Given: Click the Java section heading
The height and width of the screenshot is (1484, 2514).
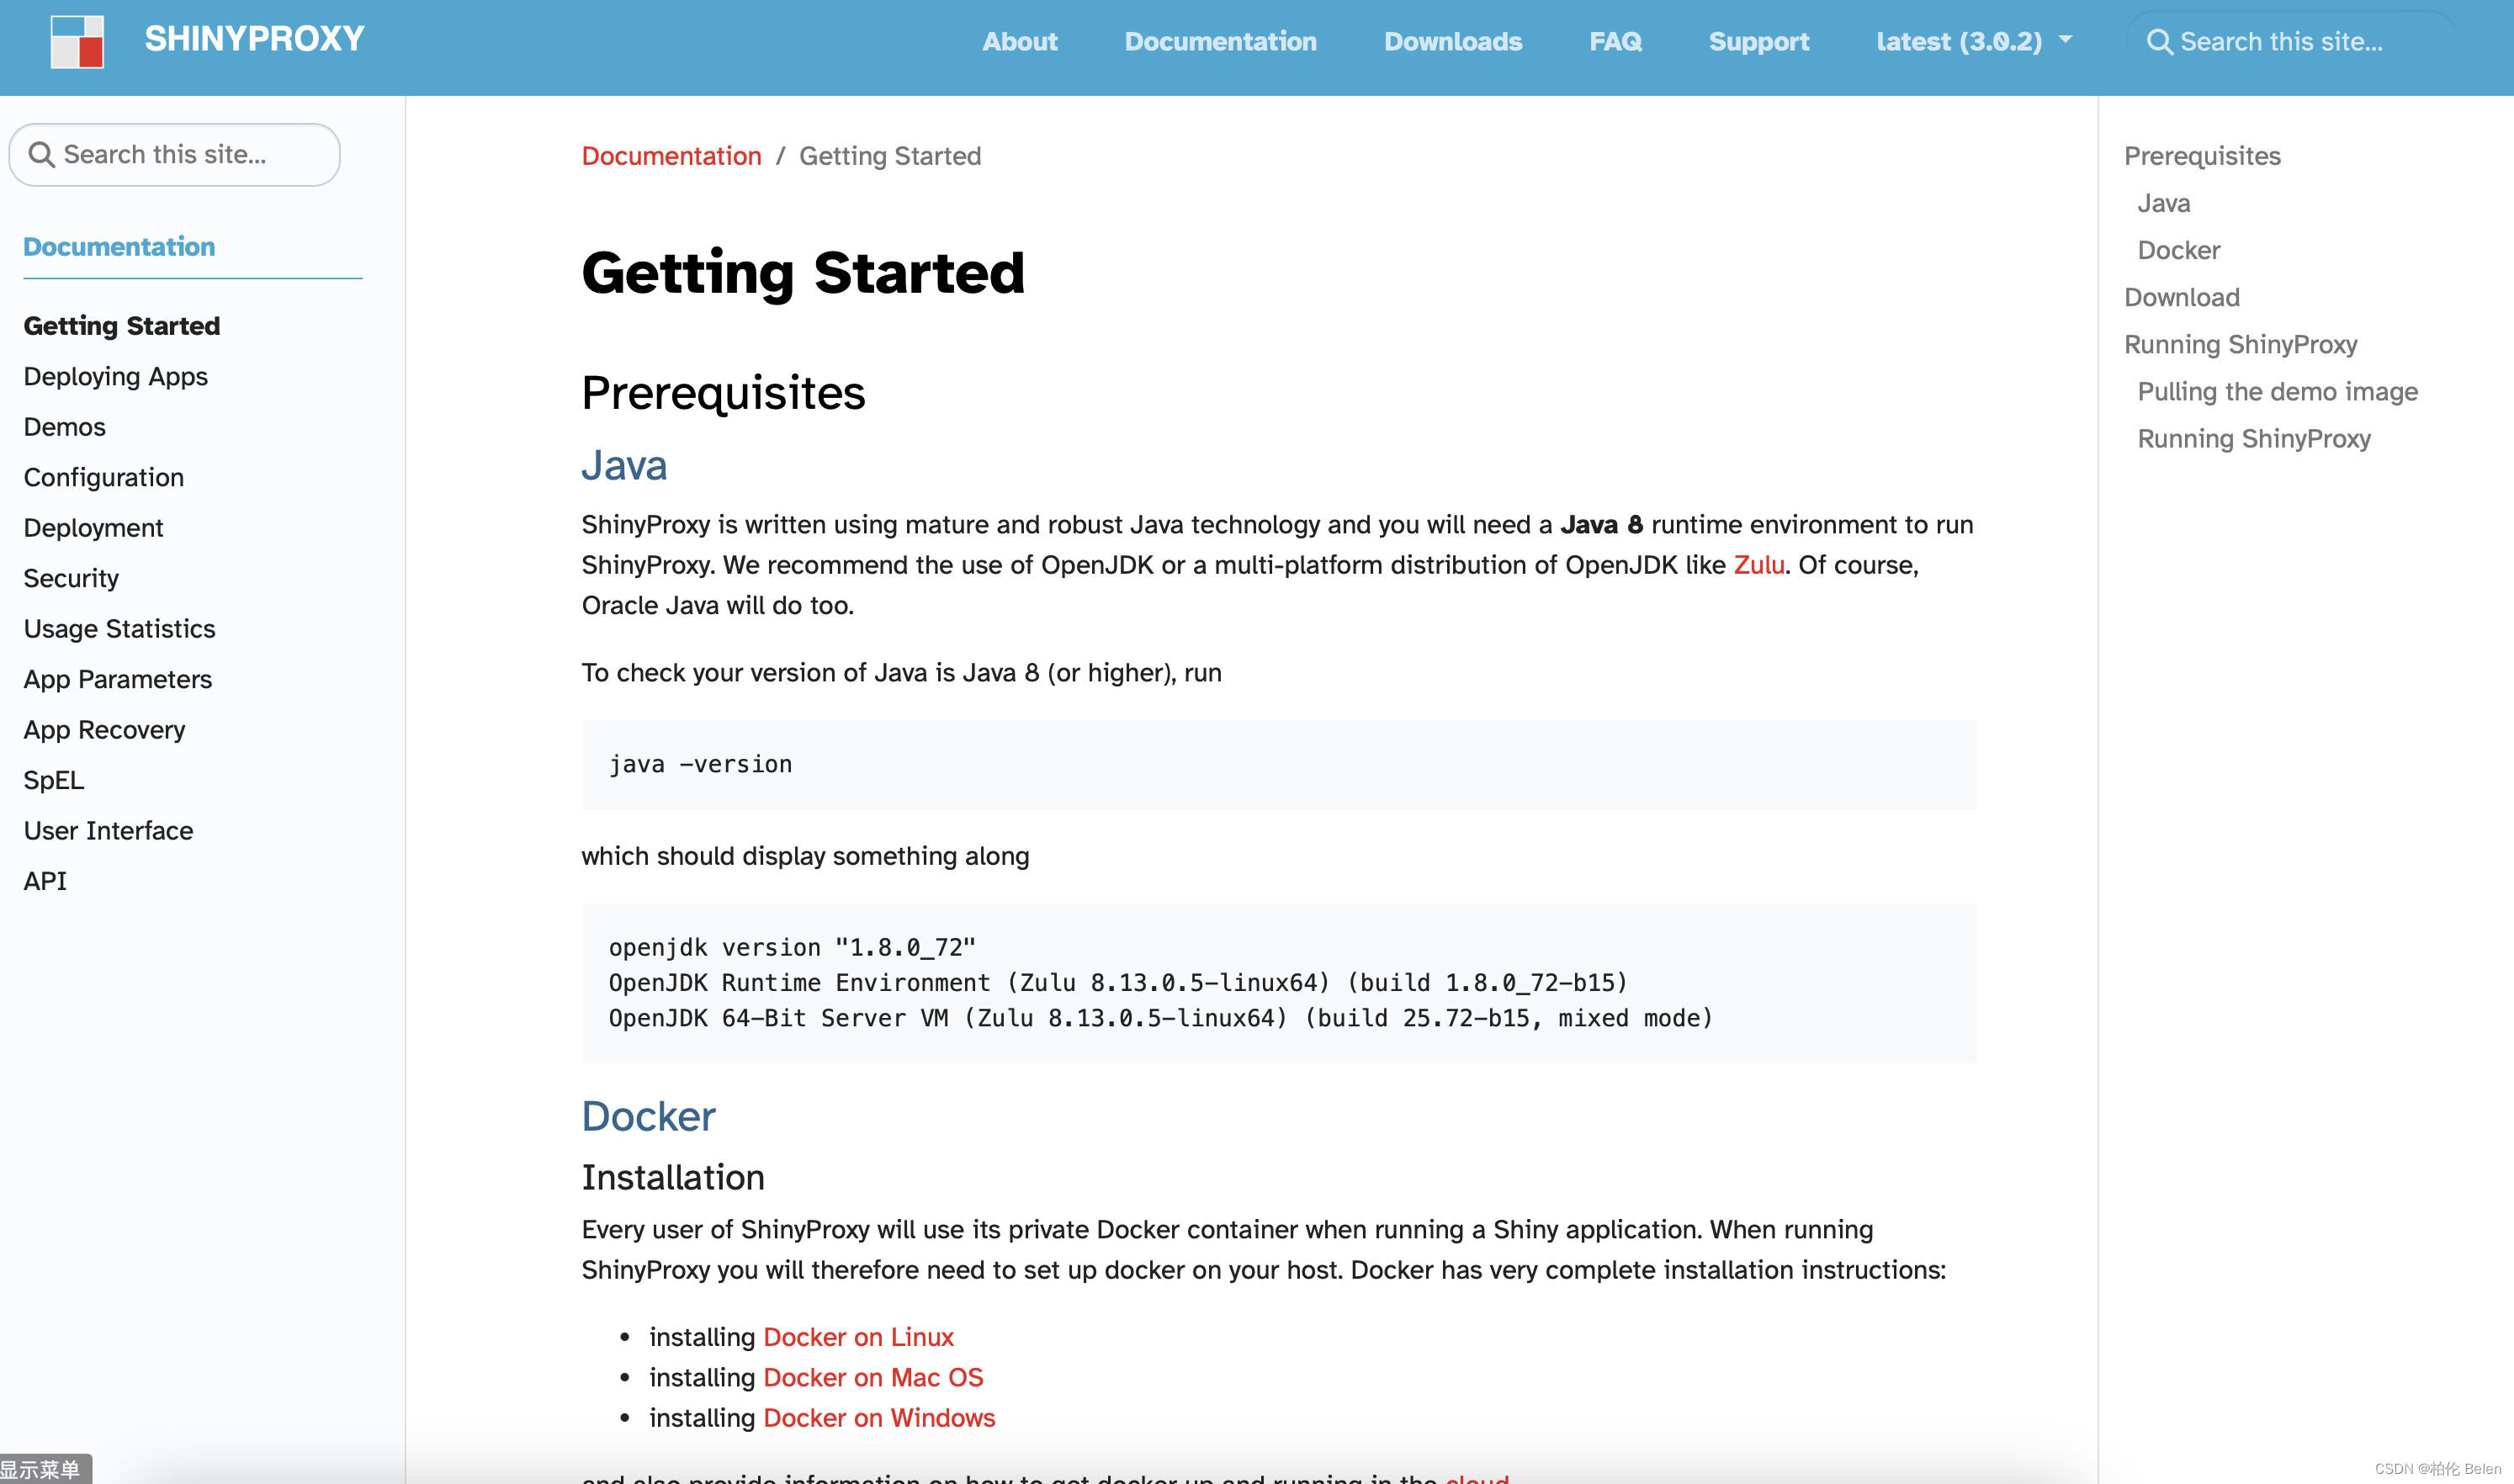Looking at the screenshot, I should click(624, 465).
